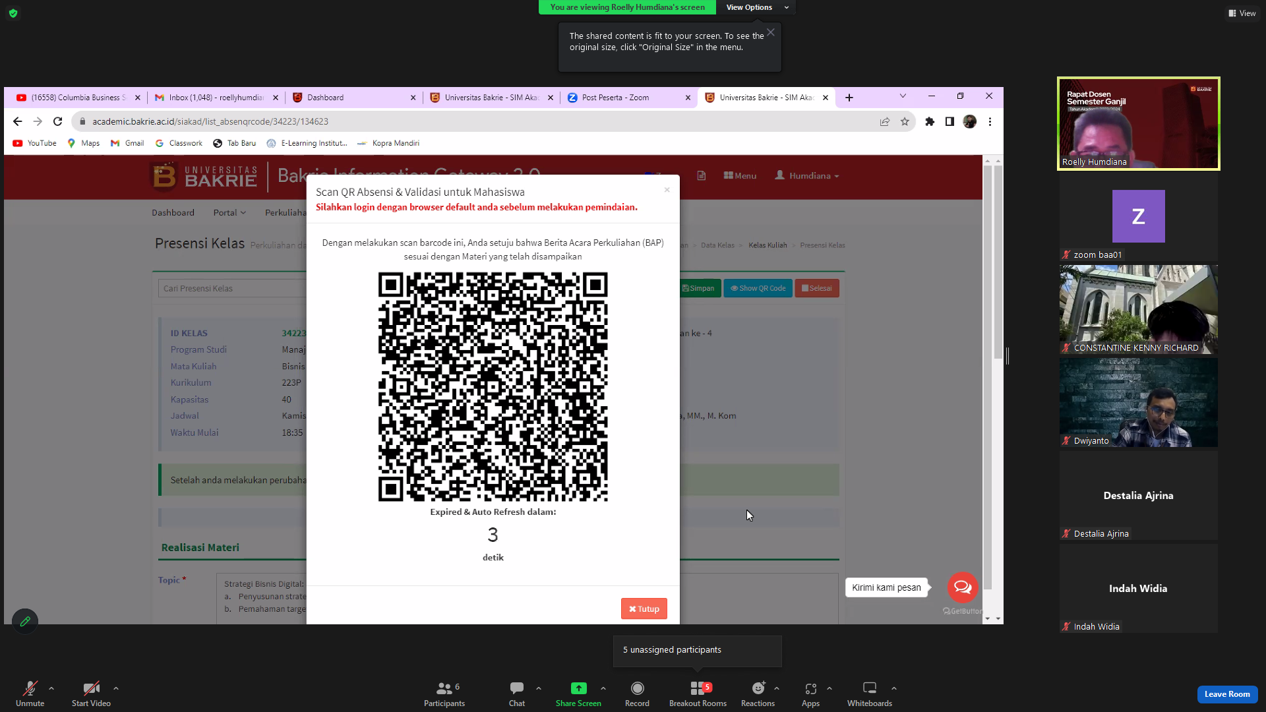1266x712 pixels.
Task: Reload the current page
Action: point(58,121)
